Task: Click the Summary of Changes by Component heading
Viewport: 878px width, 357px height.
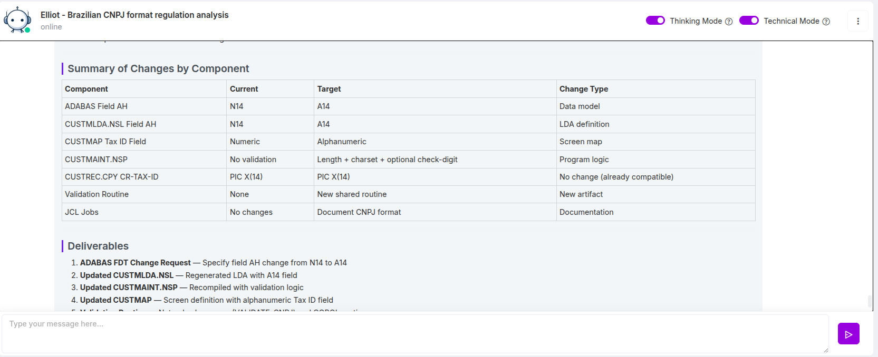Action: tap(158, 69)
